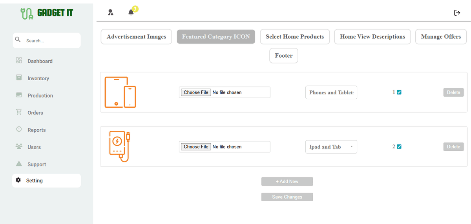
Task: Click the + Add New button
Action: 287,181
